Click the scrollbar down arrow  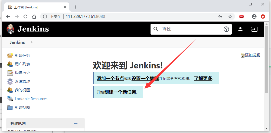tap(266, 128)
